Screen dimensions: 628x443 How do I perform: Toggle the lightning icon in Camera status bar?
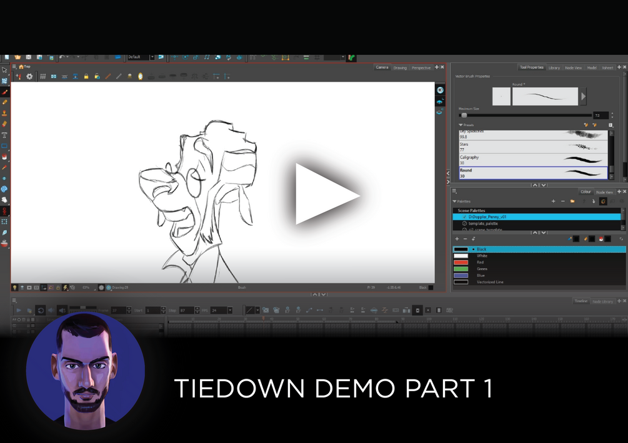[x=65, y=288]
